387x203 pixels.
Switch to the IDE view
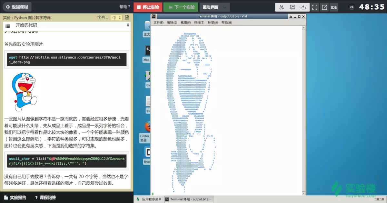(334, 7)
